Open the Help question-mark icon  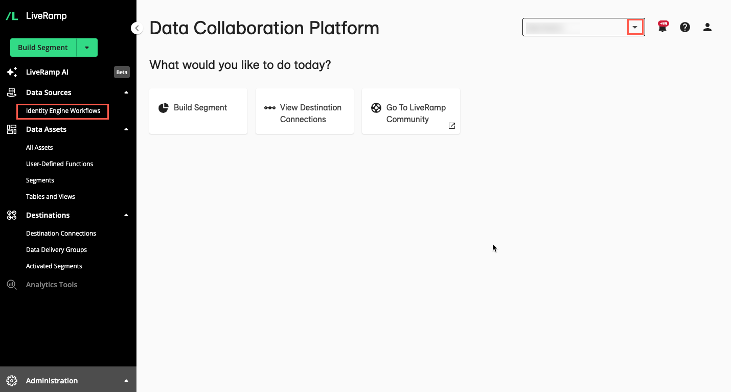pyautogui.click(x=685, y=27)
